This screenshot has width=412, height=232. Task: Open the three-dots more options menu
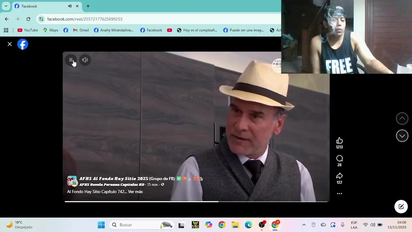pyautogui.click(x=339, y=194)
